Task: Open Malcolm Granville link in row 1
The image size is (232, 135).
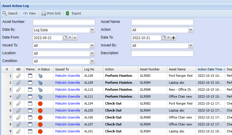Action: (x=67, y=76)
